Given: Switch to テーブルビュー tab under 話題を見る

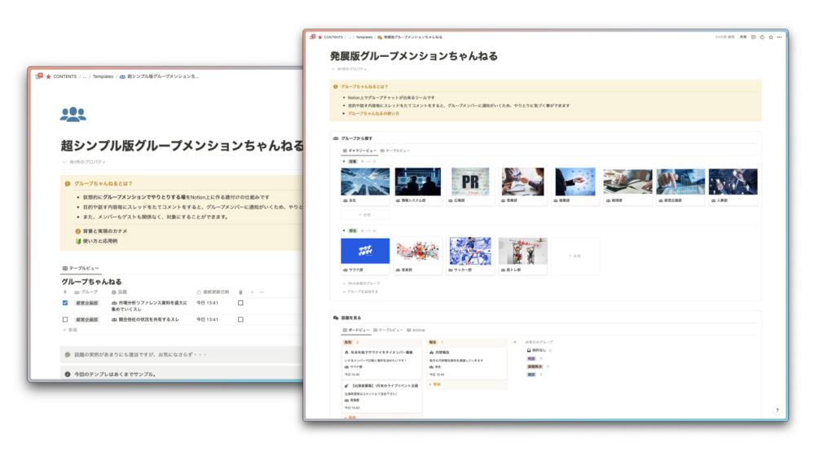Looking at the screenshot, I should click(389, 330).
